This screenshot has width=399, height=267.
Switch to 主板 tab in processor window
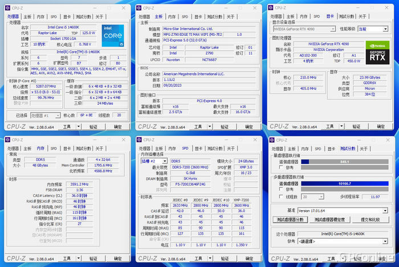point(27,17)
